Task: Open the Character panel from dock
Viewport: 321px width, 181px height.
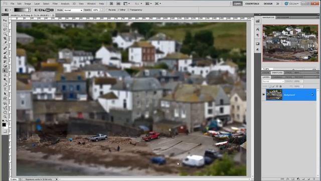Action: [x=258, y=29]
